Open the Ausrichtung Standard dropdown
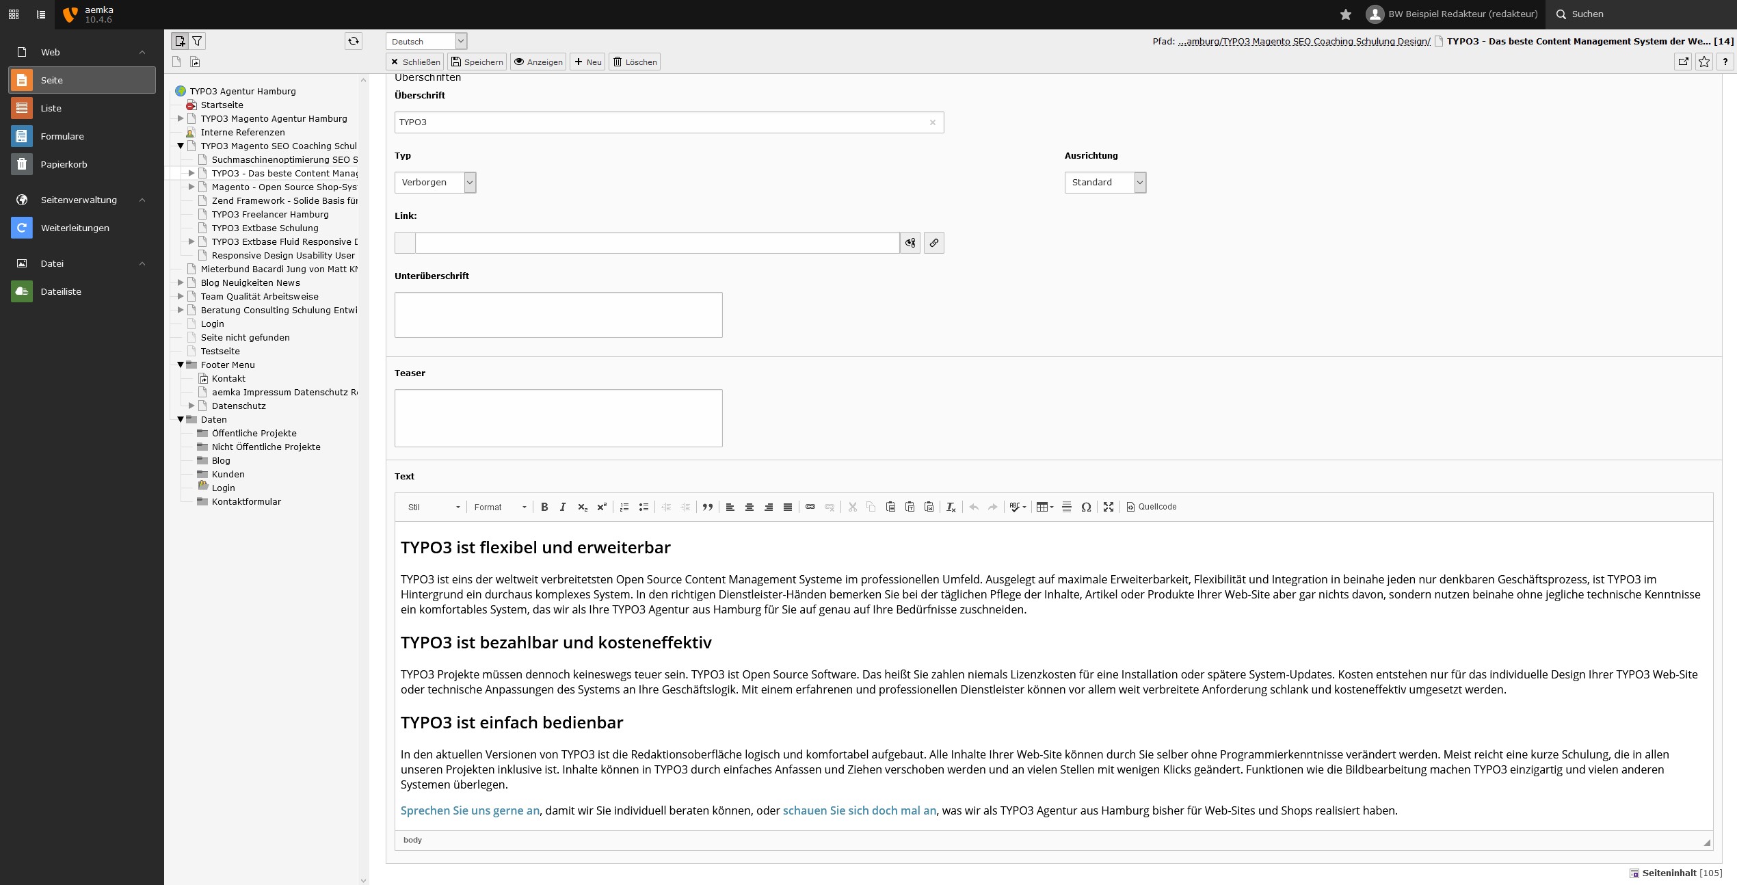The height and width of the screenshot is (885, 1737). (1105, 183)
